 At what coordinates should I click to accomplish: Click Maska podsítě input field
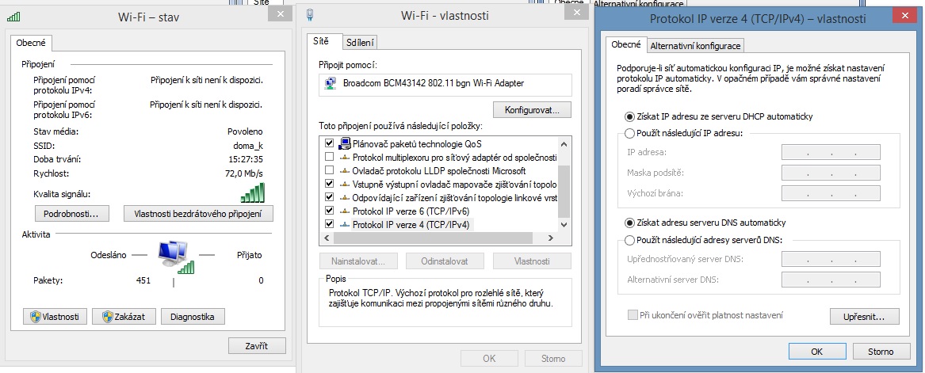tap(831, 173)
